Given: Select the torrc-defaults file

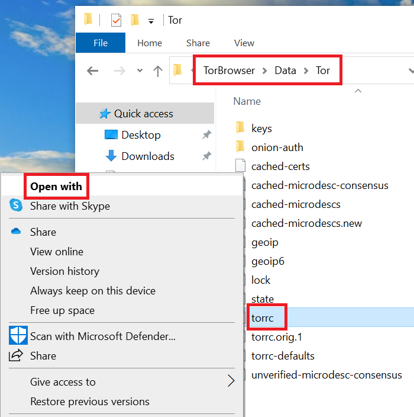Looking at the screenshot, I should pyautogui.click(x=283, y=356).
